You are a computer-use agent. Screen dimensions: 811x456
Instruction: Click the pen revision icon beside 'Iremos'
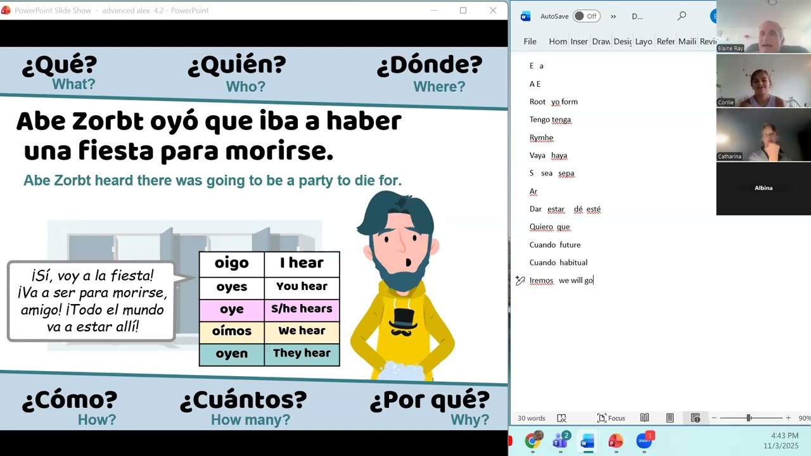(x=520, y=280)
